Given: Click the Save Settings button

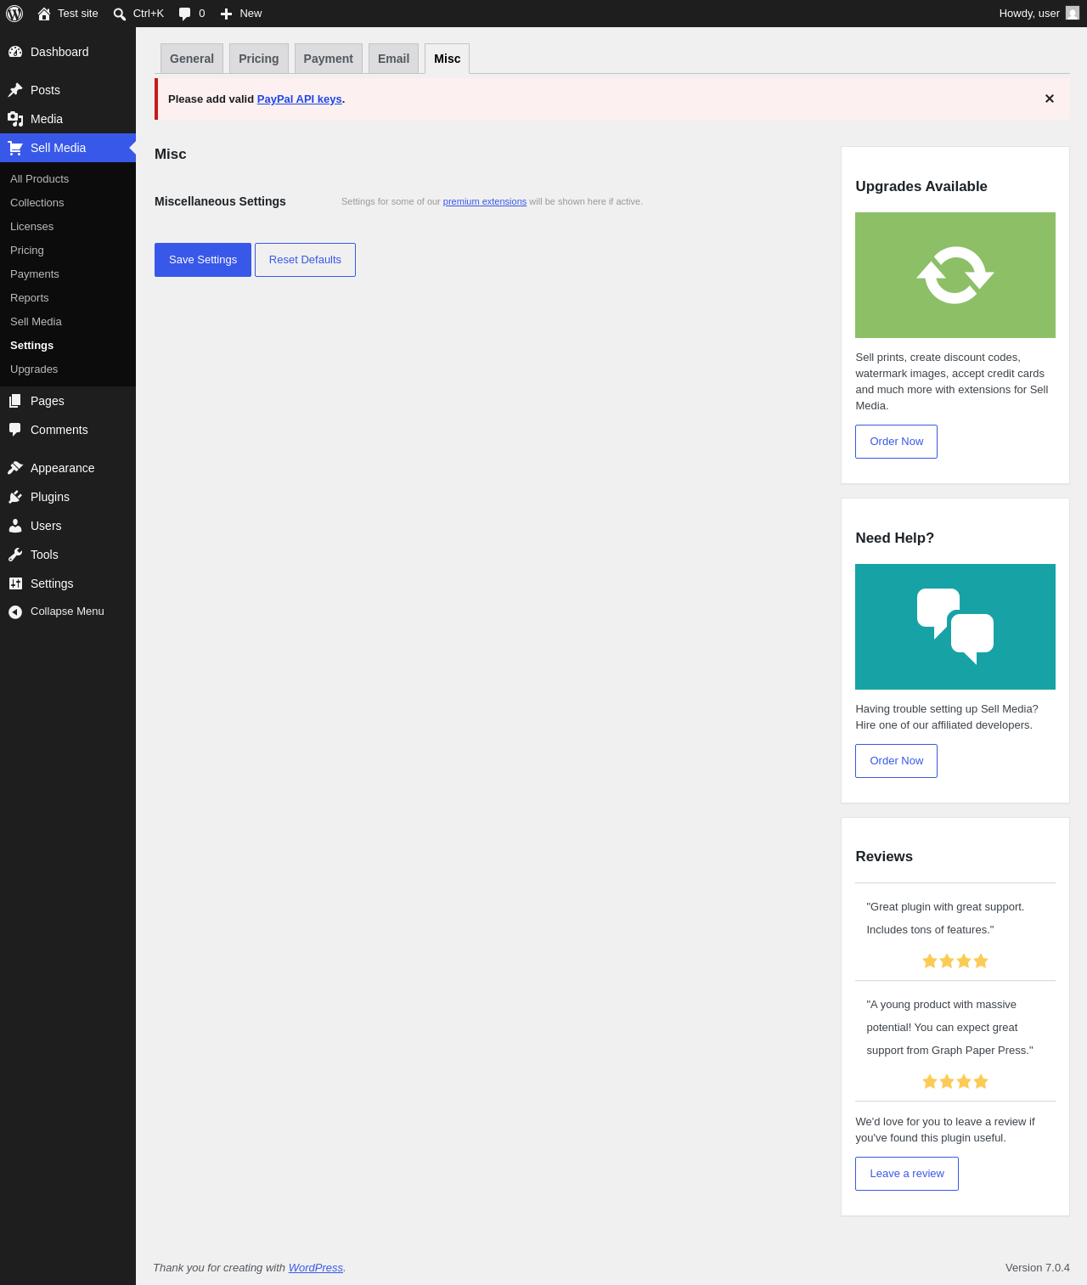Looking at the screenshot, I should click(x=203, y=260).
